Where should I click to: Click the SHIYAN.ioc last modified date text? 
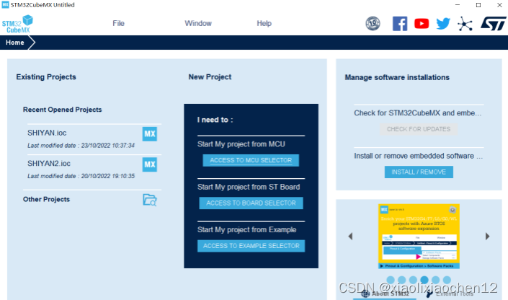(81, 145)
